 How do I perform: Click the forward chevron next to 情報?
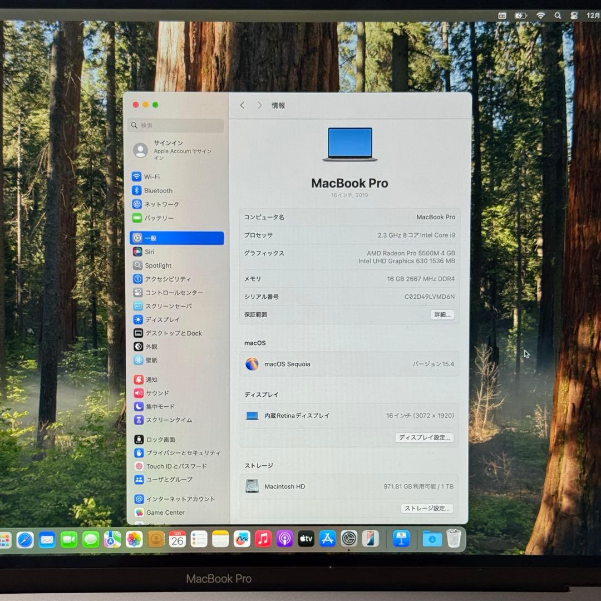click(260, 105)
